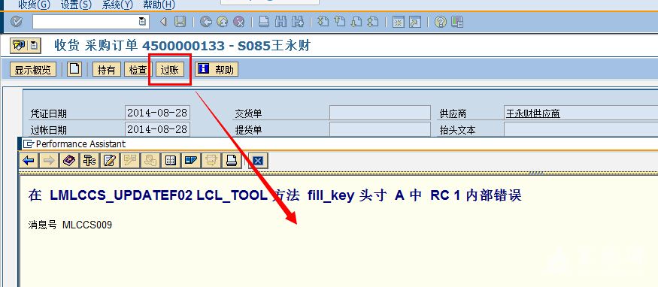The image size is (658, 287).
Task: Click the 检查 button
Action: tap(138, 70)
